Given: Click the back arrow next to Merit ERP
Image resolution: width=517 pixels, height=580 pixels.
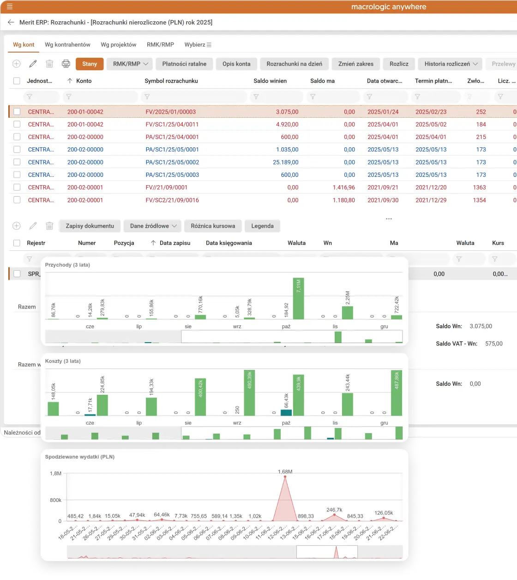Looking at the screenshot, I should point(11,22).
